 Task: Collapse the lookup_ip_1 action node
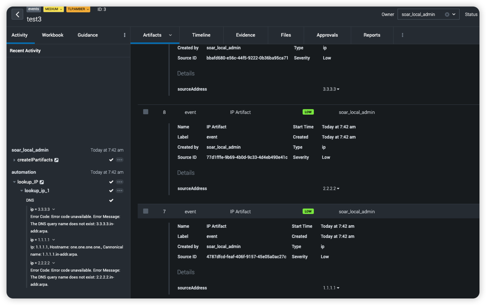click(22, 191)
